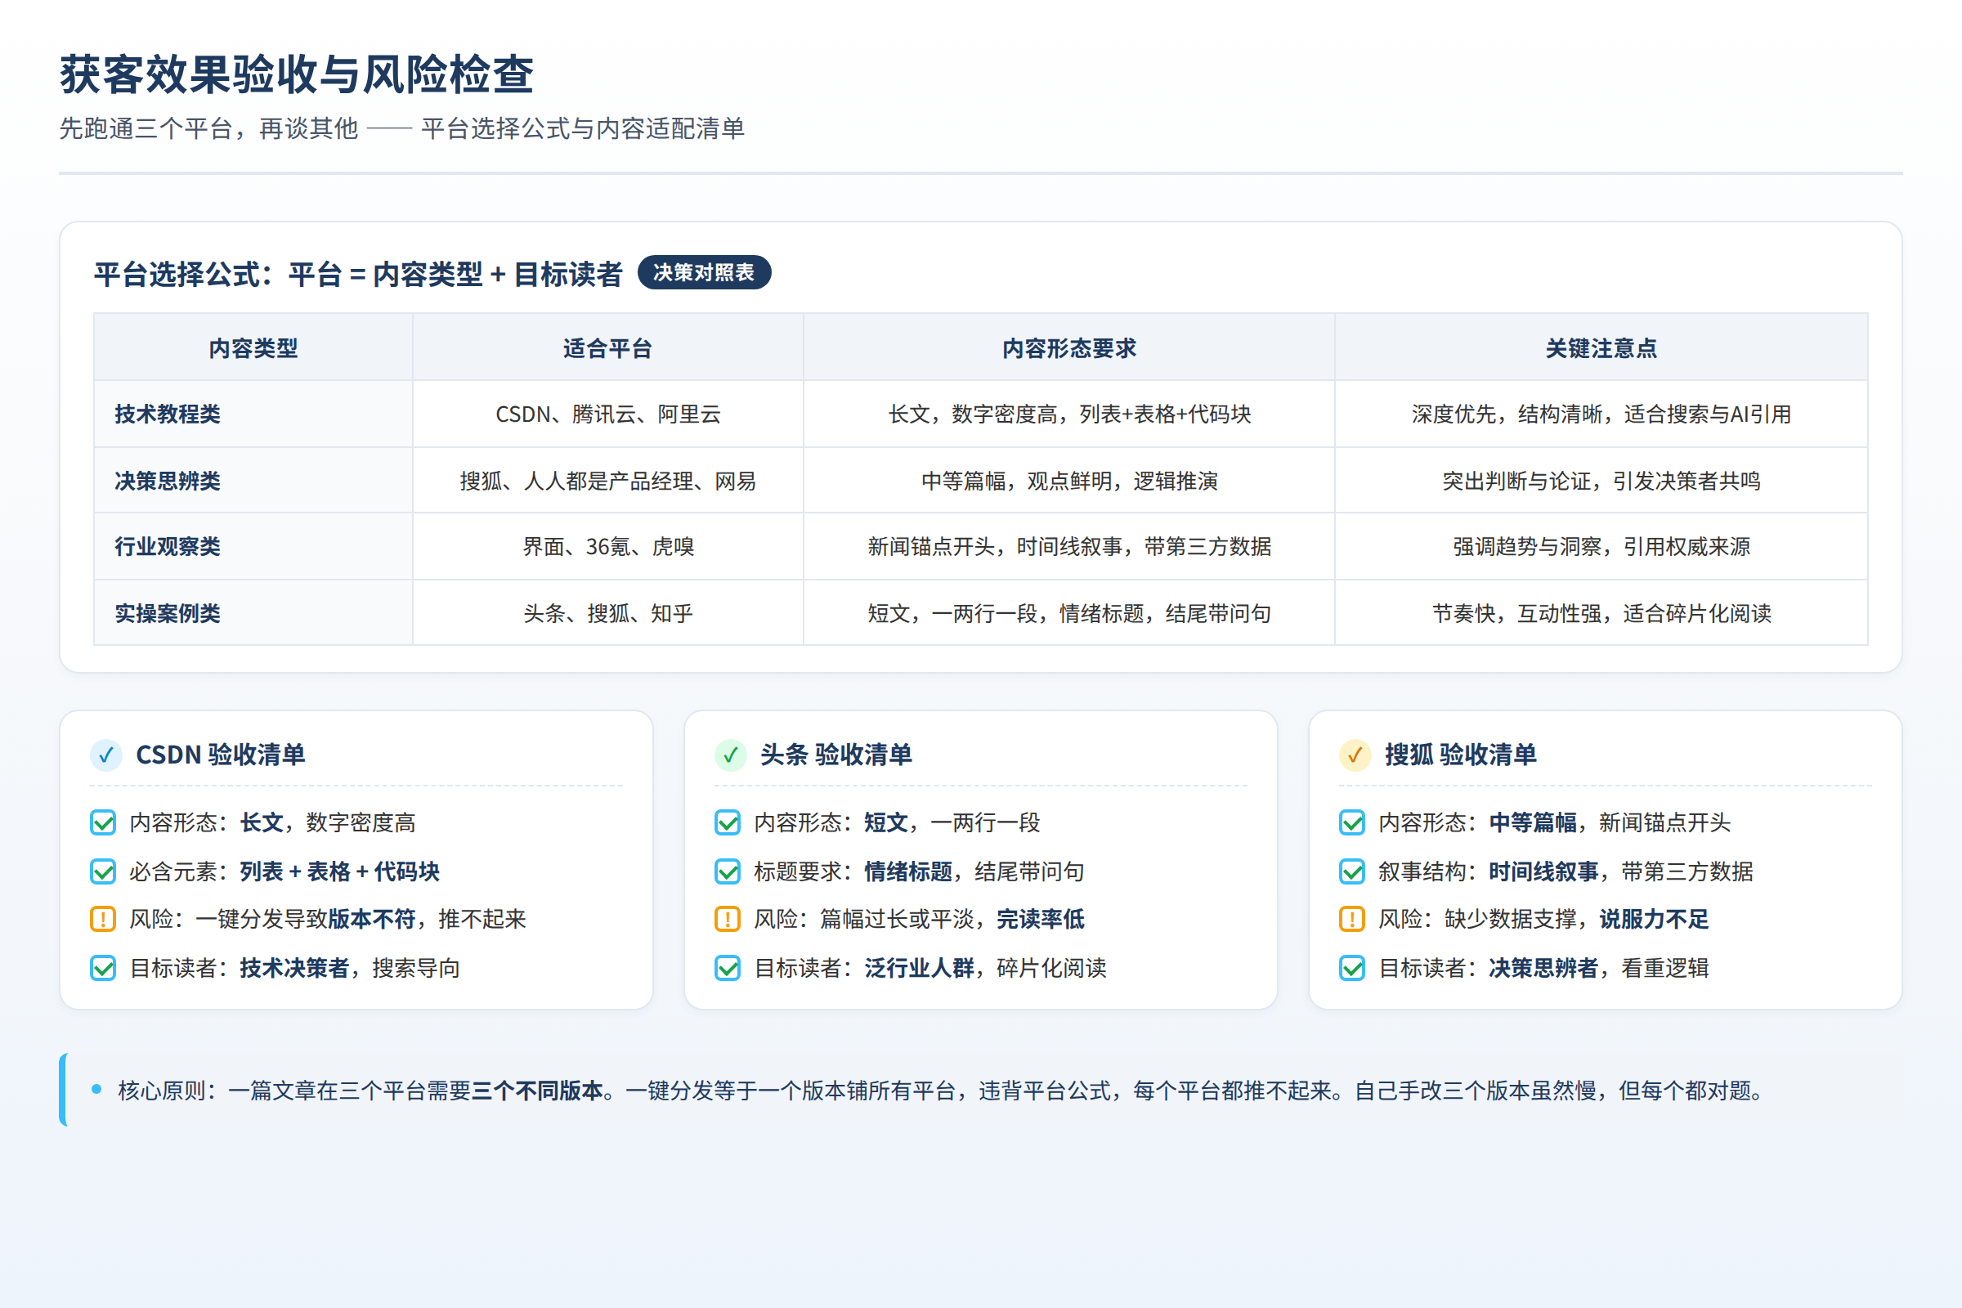Toggle checkbox for 目标读者：决策思辨者
The image size is (1962, 1308).
point(1351,969)
